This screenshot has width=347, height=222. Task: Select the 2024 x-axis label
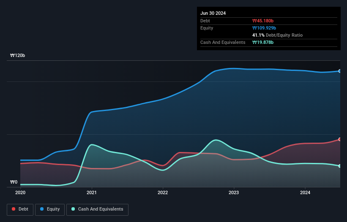pos(305,192)
